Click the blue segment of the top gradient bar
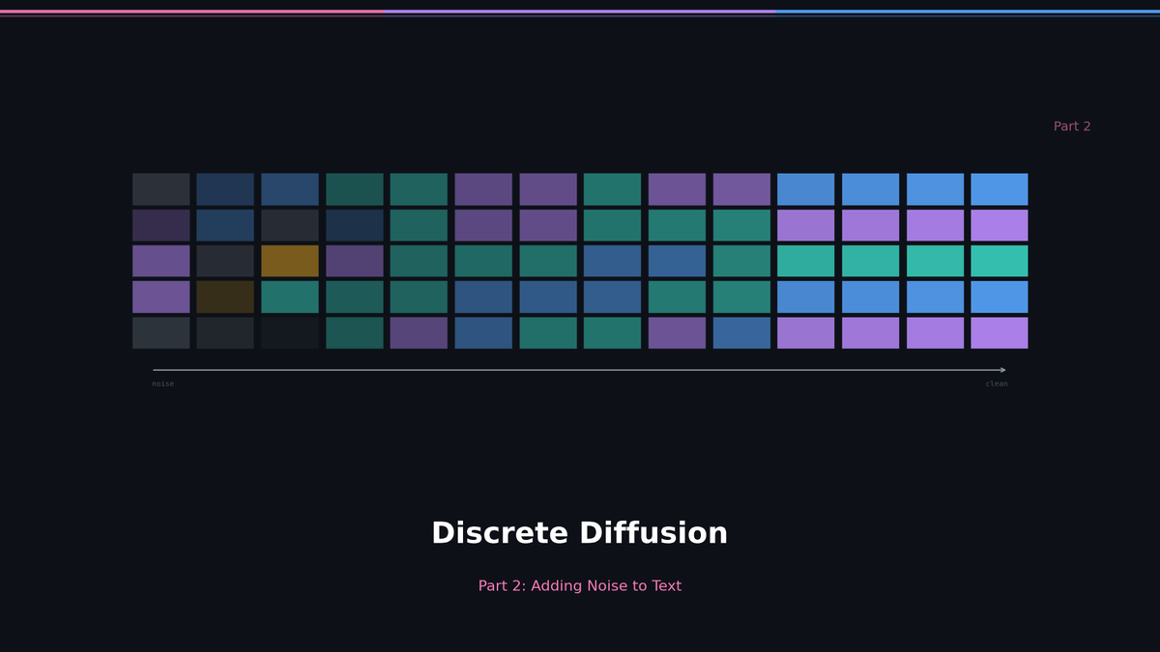 967,9
